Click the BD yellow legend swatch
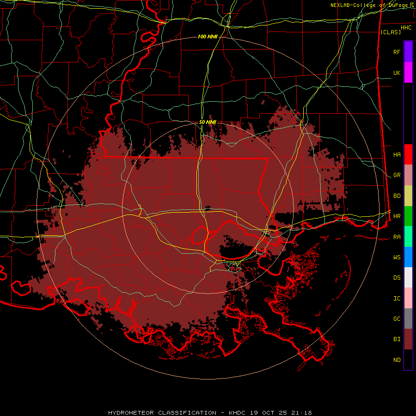This screenshot has height=416, width=416. 408,196
